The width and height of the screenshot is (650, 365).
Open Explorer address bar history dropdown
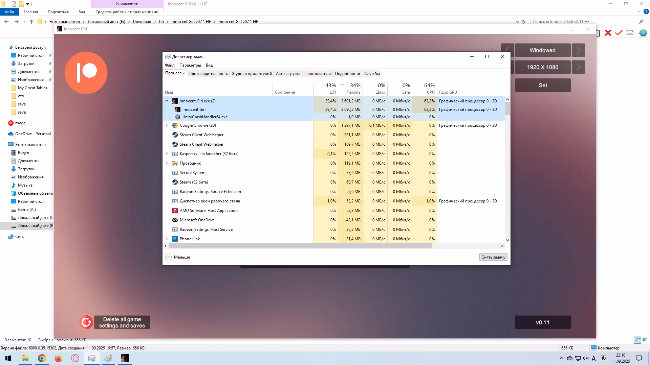517,22
